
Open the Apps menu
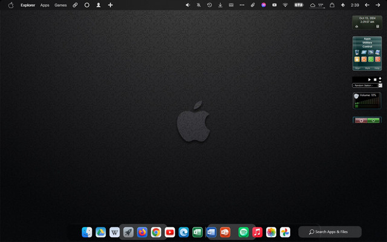tap(45, 5)
